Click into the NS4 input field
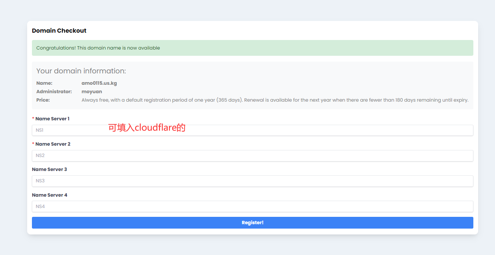 pos(252,206)
